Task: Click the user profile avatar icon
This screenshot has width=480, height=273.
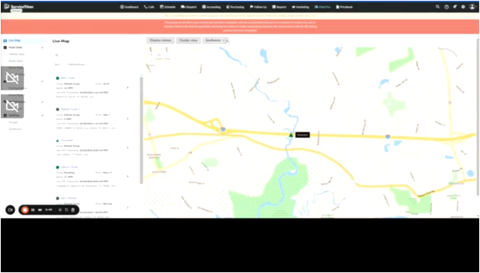Action: pyautogui.click(x=472, y=7)
